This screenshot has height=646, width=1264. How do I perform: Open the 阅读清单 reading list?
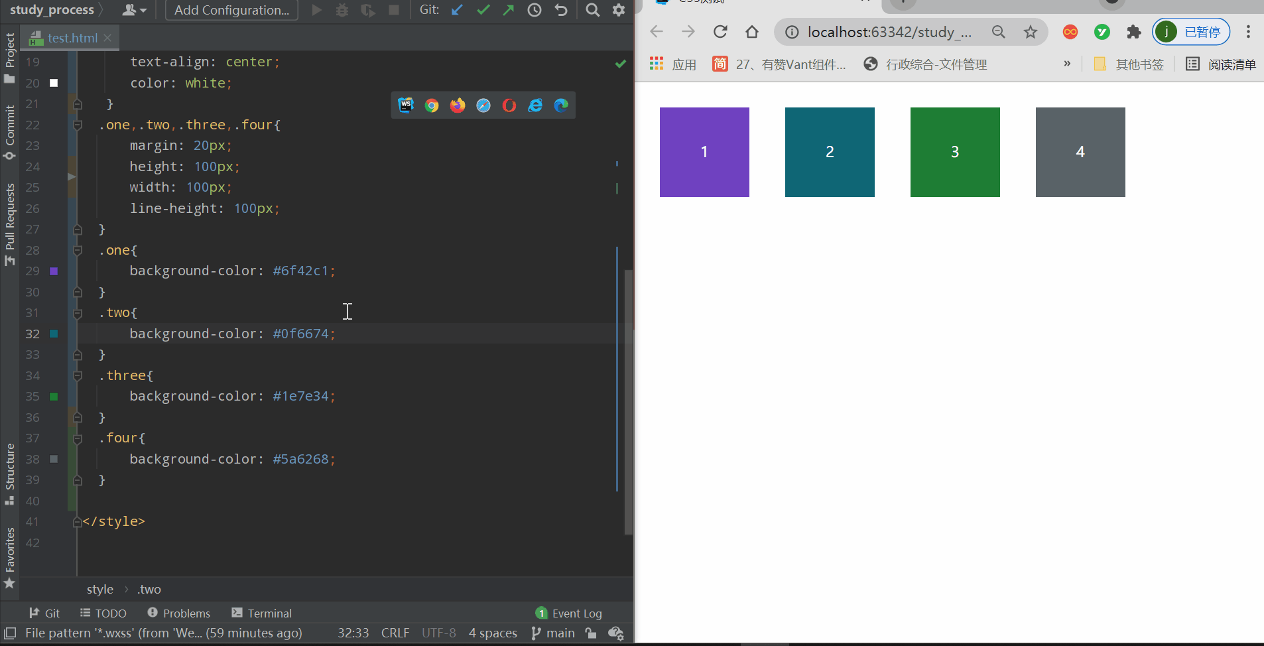point(1221,64)
